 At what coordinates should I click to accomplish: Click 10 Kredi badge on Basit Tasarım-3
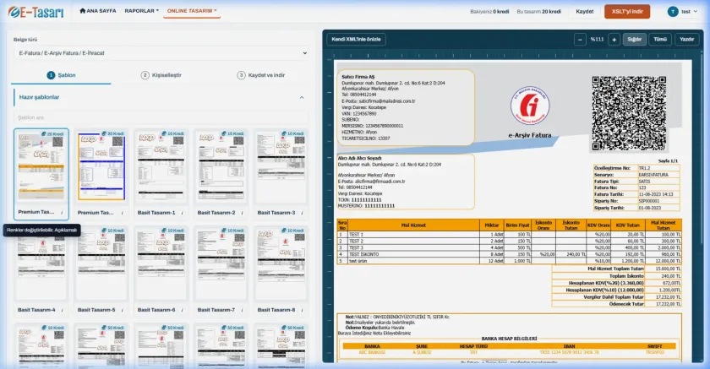(x=292, y=134)
